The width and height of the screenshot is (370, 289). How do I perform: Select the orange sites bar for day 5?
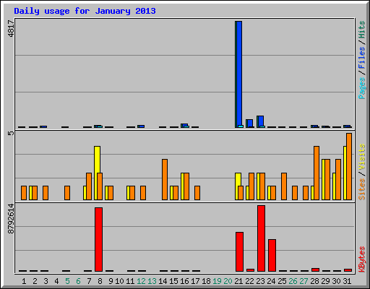click(x=67, y=193)
